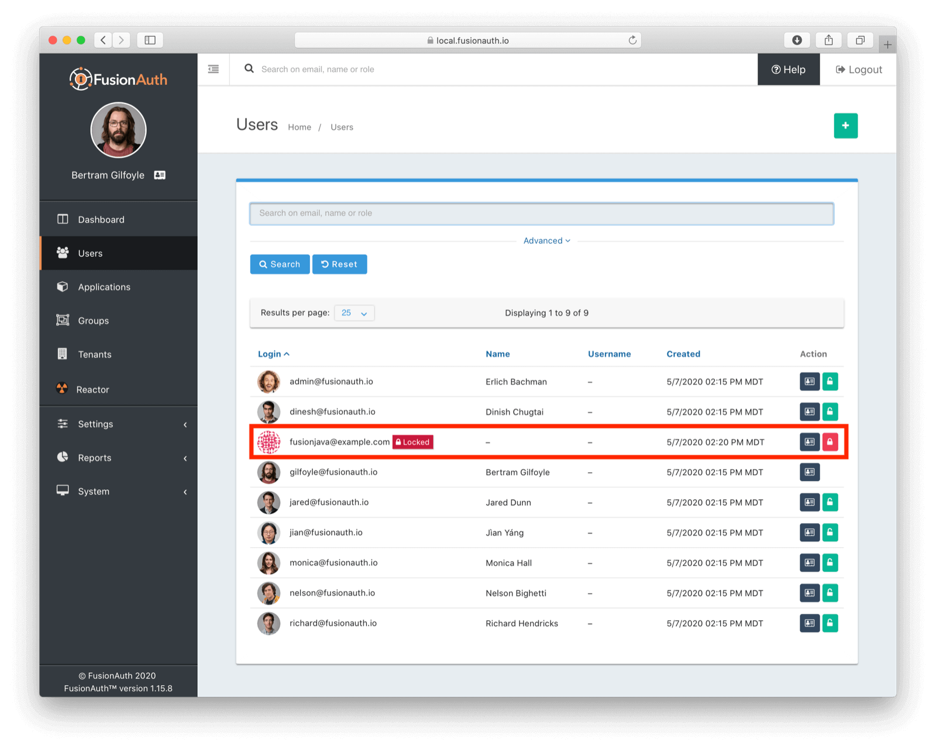Screen dimensions: 936x749
Task: Open Tenants in the sidebar
Action: (118, 355)
